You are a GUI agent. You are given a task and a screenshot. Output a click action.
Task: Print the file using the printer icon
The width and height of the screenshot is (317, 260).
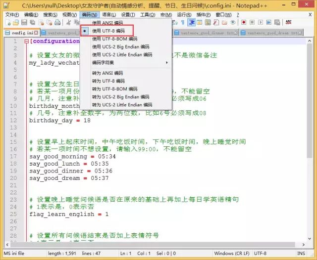(x=57, y=22)
